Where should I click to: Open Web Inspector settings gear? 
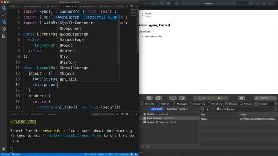coord(275,104)
